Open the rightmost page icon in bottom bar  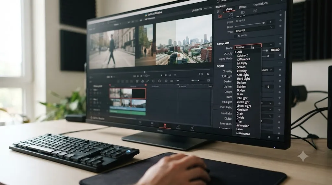point(192,128)
